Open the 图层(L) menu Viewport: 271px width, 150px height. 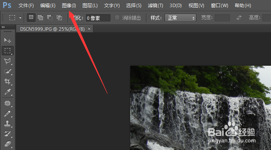point(90,6)
